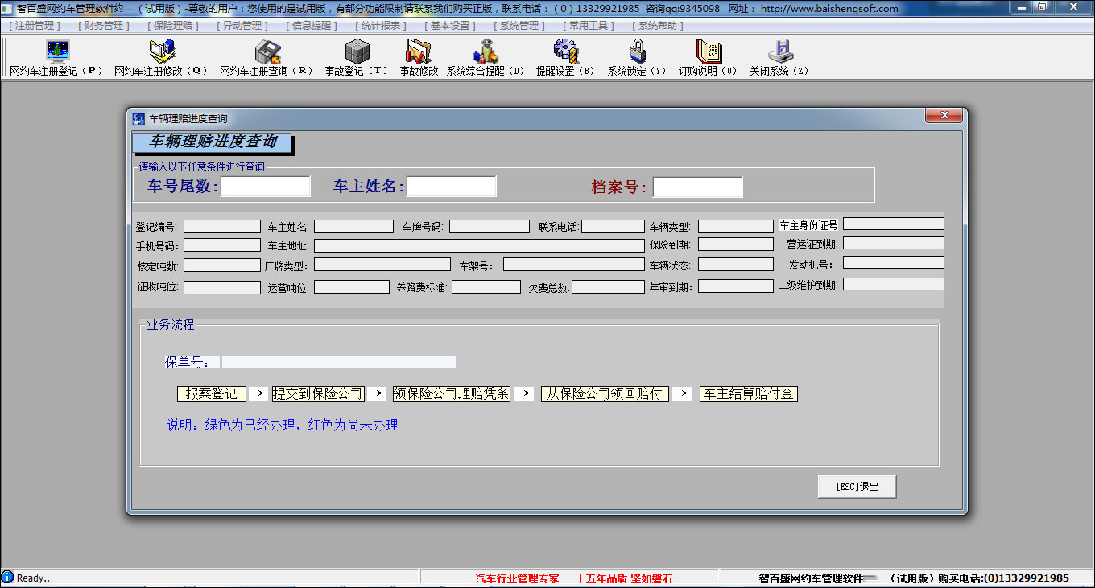
Task: Click 事故修改 toolbar icon
Action: click(419, 52)
